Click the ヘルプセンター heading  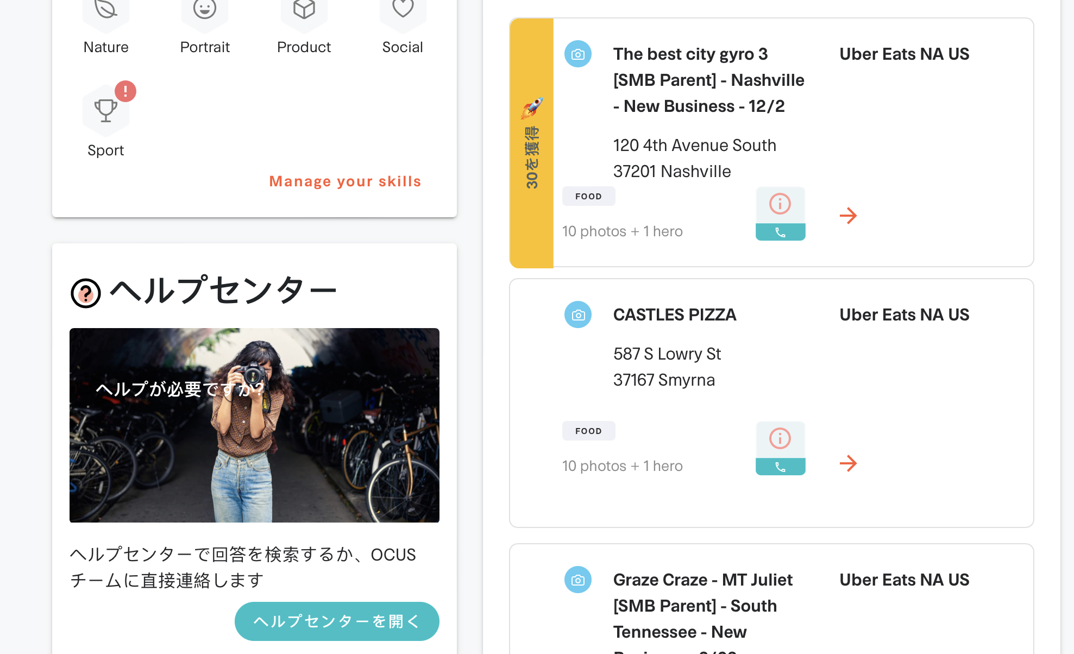[223, 291]
